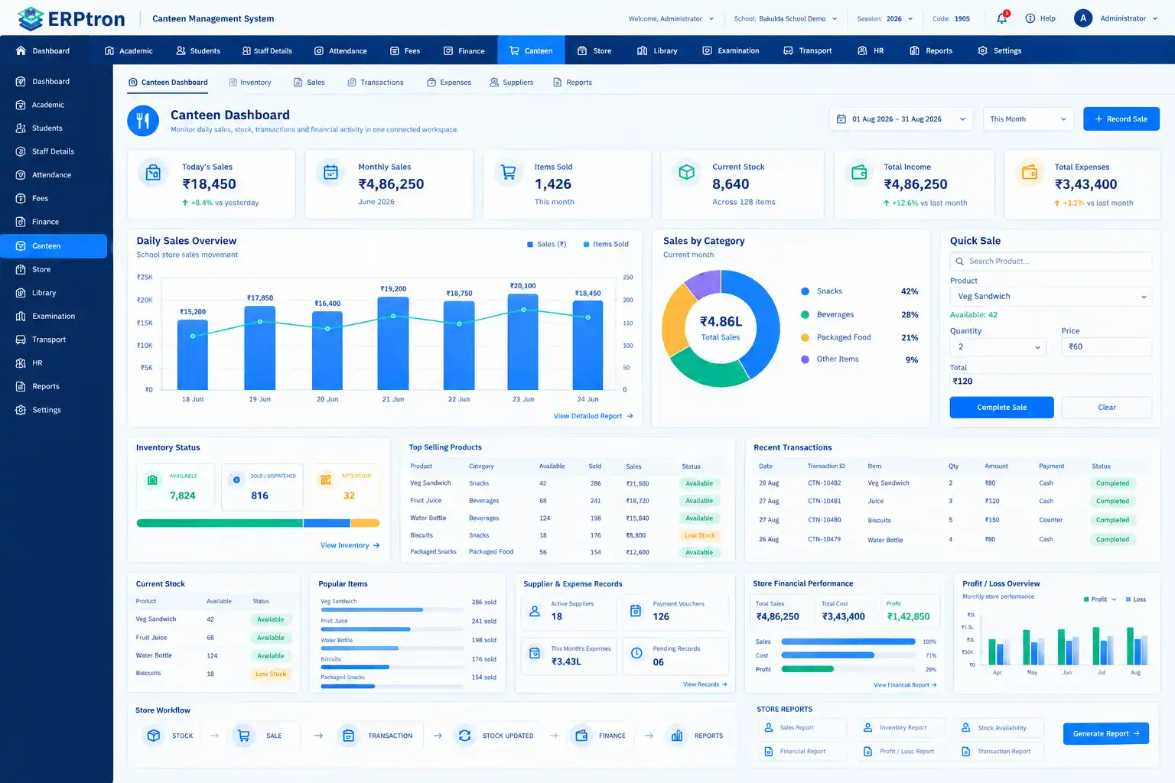Image resolution: width=1175 pixels, height=783 pixels.
Task: Switch to the Transactions tab
Action: point(376,83)
